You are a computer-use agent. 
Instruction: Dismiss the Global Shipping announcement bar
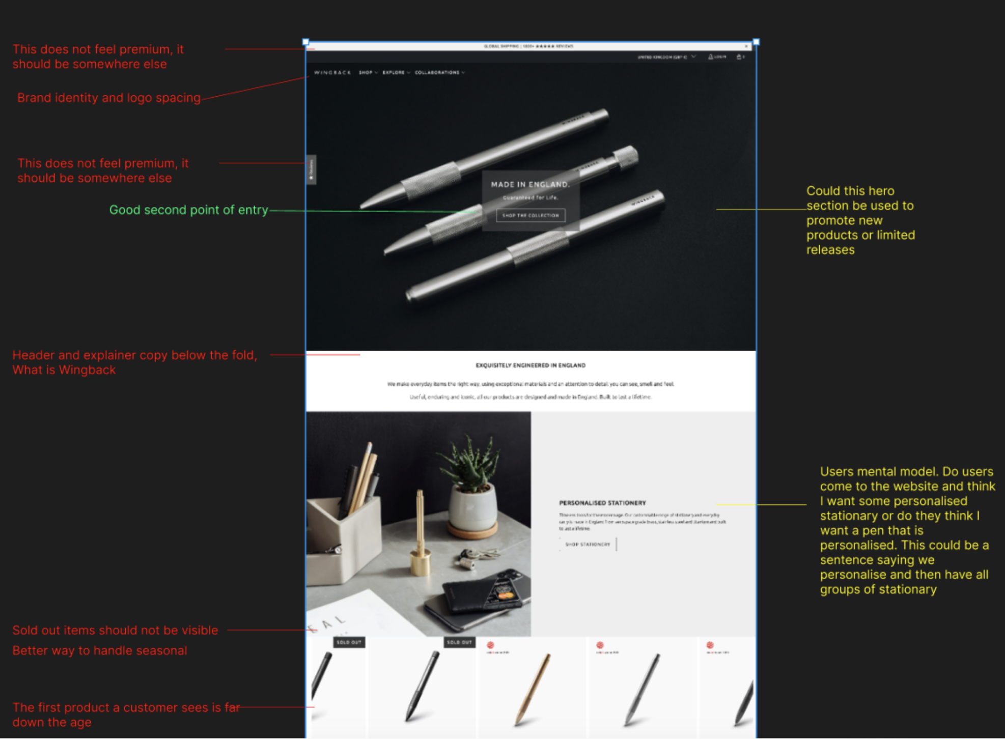746,46
